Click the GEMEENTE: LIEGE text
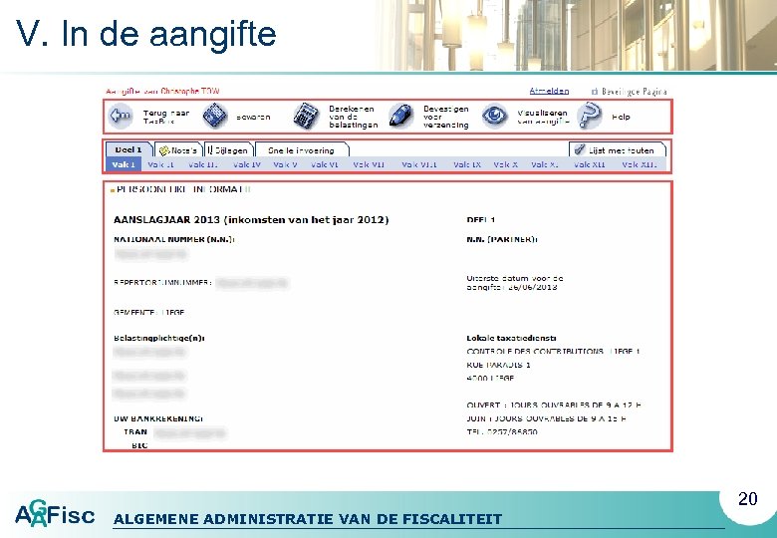Viewport: 777px width, 538px height. pyautogui.click(x=149, y=313)
